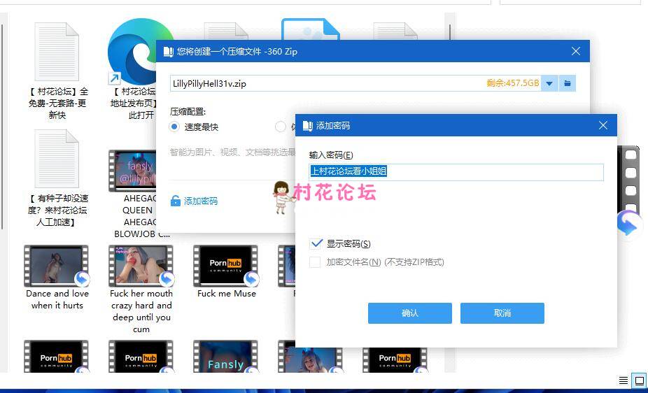Click the lock icon next to 添加密码
The height and width of the screenshot is (393, 648).
click(x=176, y=201)
